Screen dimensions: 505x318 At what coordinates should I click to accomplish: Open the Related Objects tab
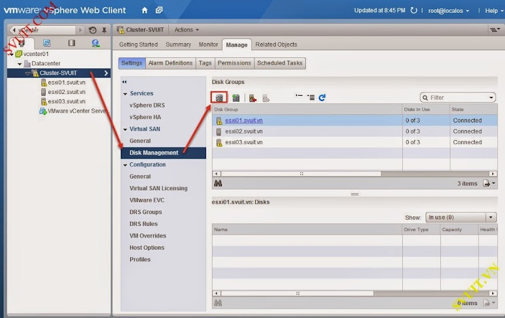point(276,44)
